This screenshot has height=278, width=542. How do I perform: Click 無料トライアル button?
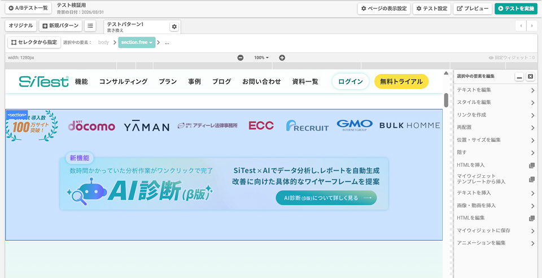(x=401, y=81)
